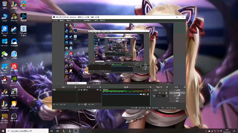Open Steam desktop shortcut
238x133 pixels.
(x=14, y=30)
